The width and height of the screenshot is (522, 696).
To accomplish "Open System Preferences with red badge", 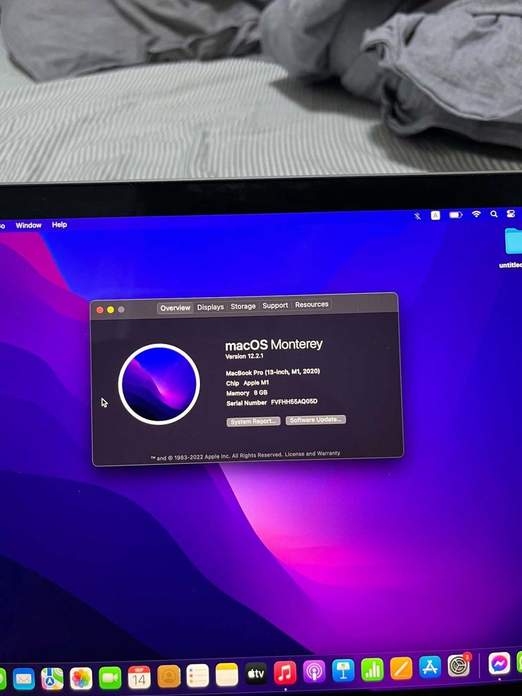I will tap(459, 665).
